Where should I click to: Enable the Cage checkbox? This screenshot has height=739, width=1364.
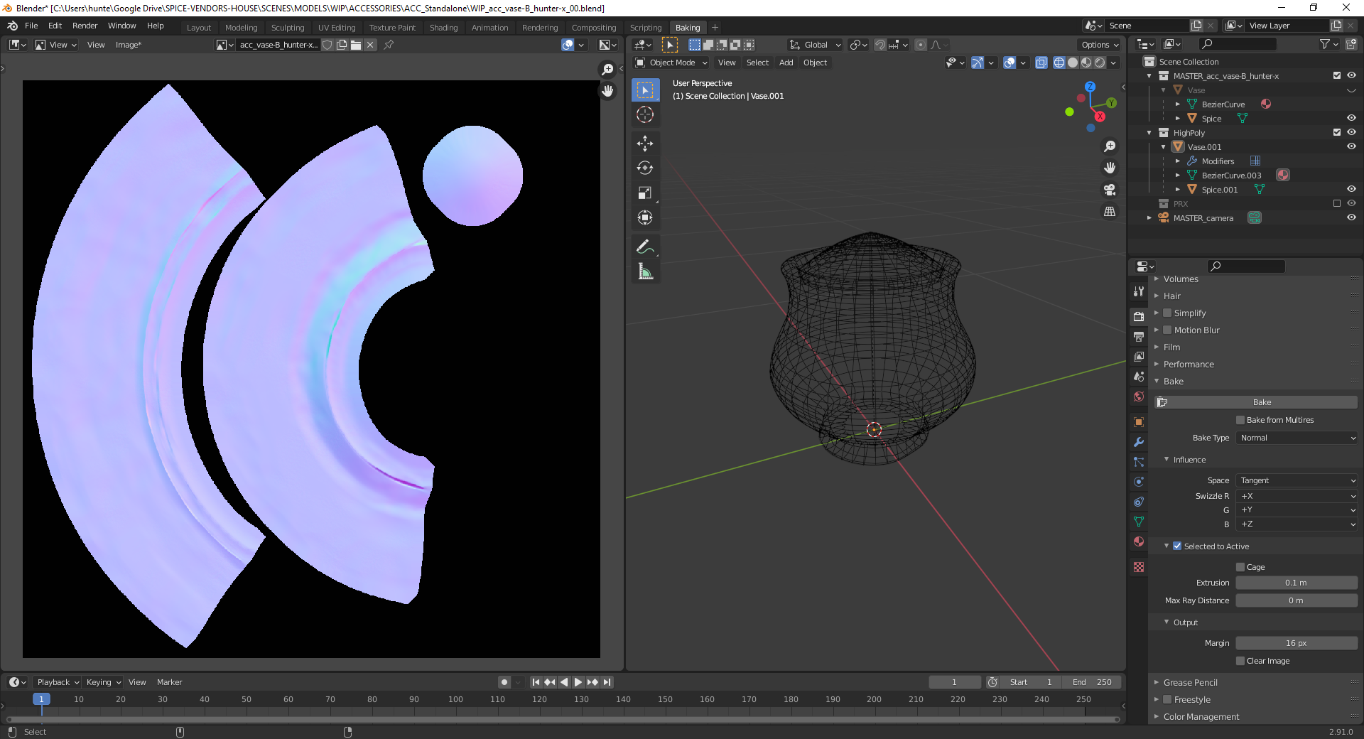tap(1240, 567)
